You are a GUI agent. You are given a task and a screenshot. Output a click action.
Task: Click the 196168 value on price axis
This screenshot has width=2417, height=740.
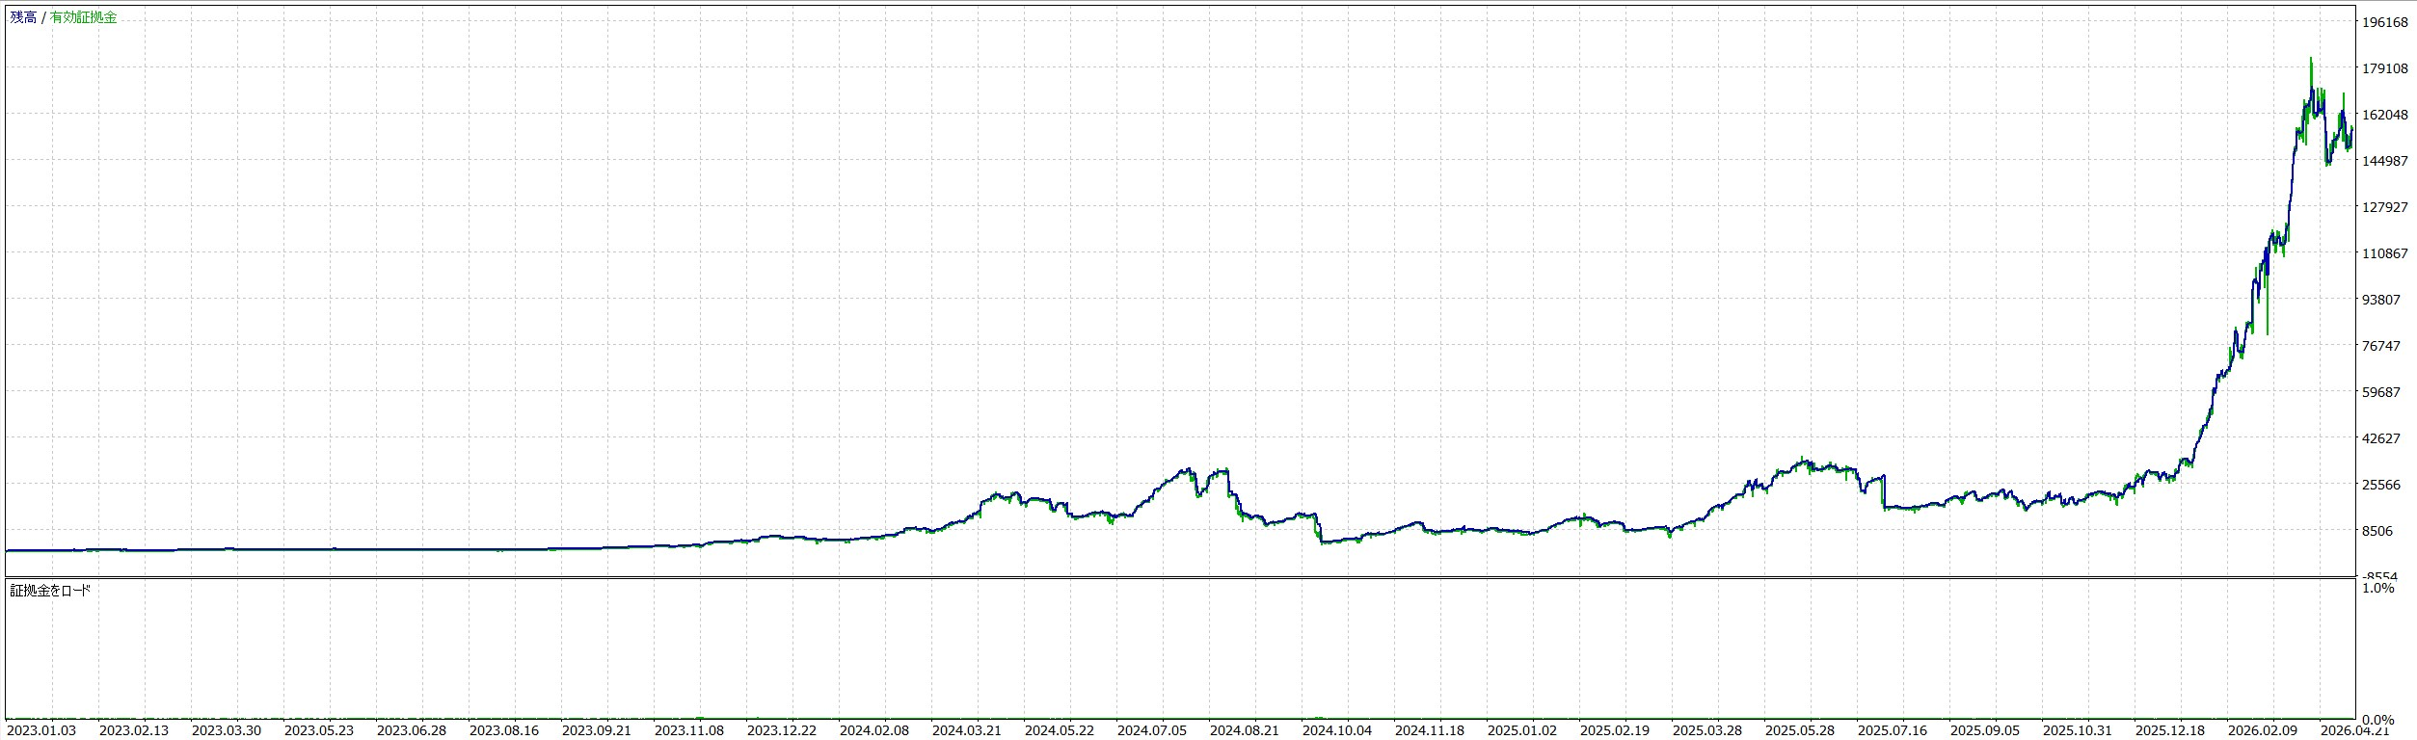click(2385, 22)
